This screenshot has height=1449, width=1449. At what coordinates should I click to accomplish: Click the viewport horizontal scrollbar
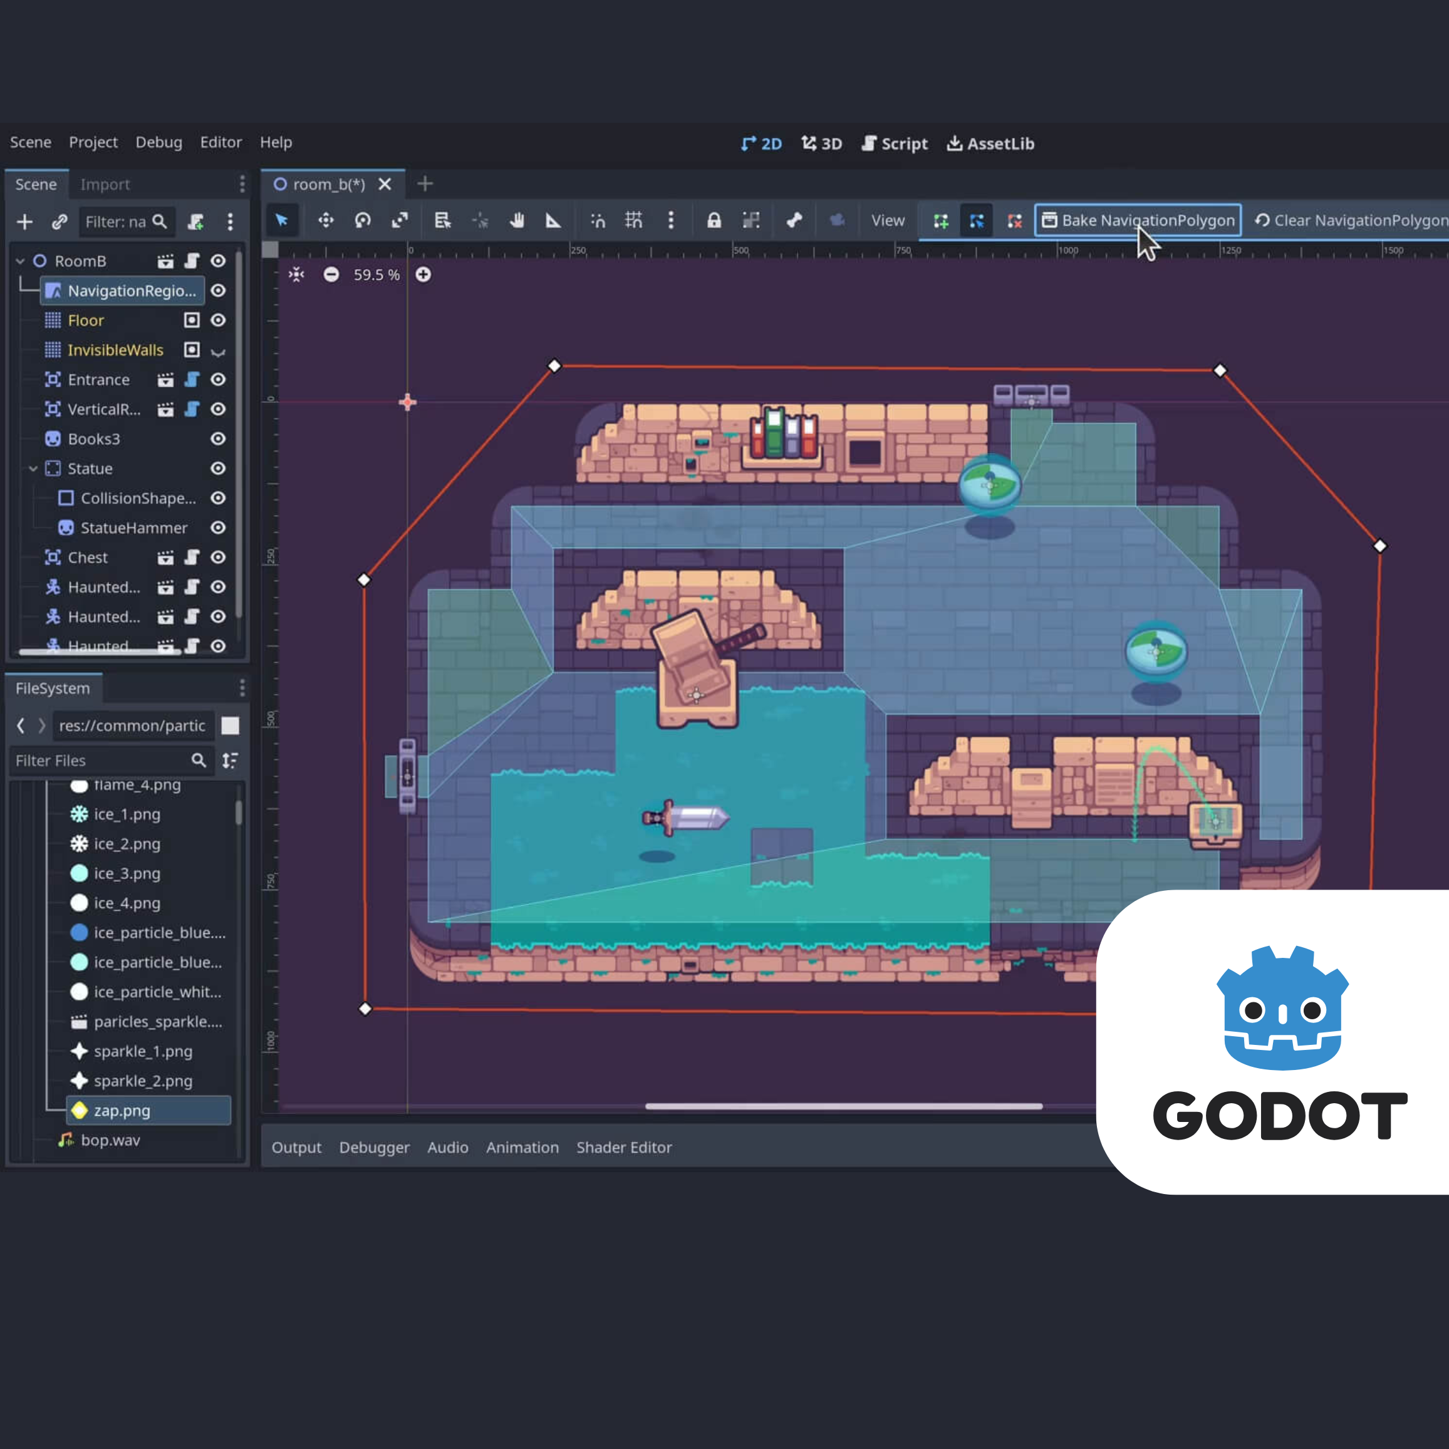844,1106
